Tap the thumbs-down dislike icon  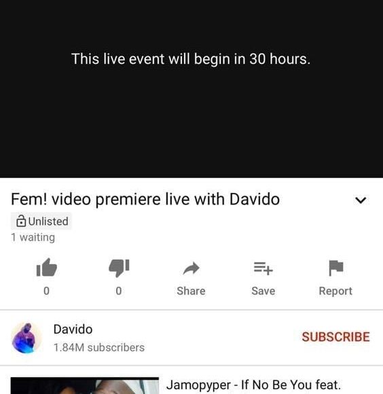coord(119,268)
